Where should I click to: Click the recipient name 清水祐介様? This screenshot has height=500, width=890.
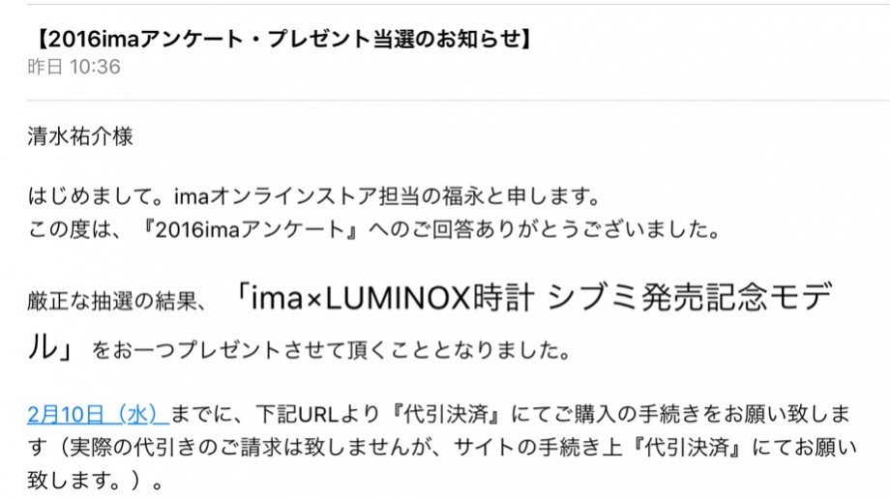click(80, 136)
